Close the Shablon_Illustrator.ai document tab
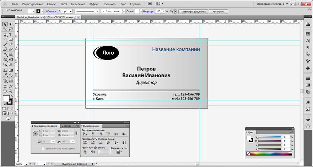The width and height of the screenshot is (313, 167). point(79,18)
